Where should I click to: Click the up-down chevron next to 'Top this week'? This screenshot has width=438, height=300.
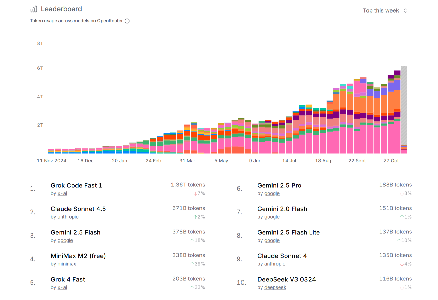405,11
